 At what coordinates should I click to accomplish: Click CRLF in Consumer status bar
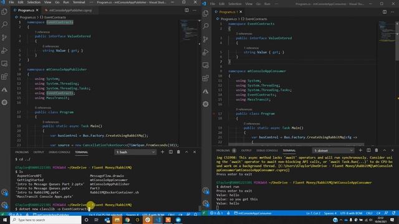369,213
